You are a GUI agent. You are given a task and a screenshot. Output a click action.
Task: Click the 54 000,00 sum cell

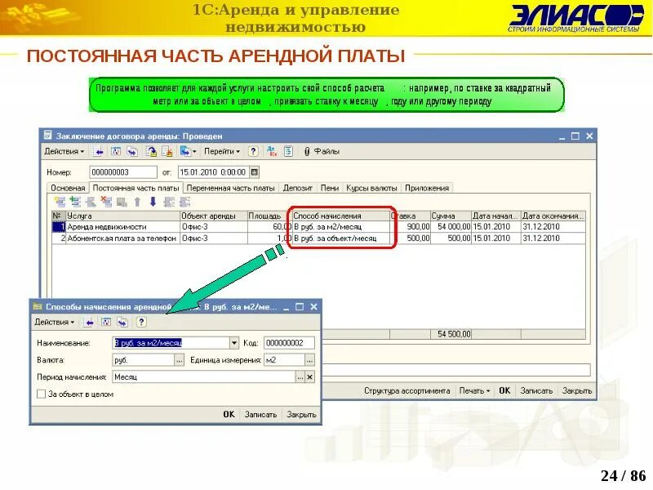pos(451,227)
